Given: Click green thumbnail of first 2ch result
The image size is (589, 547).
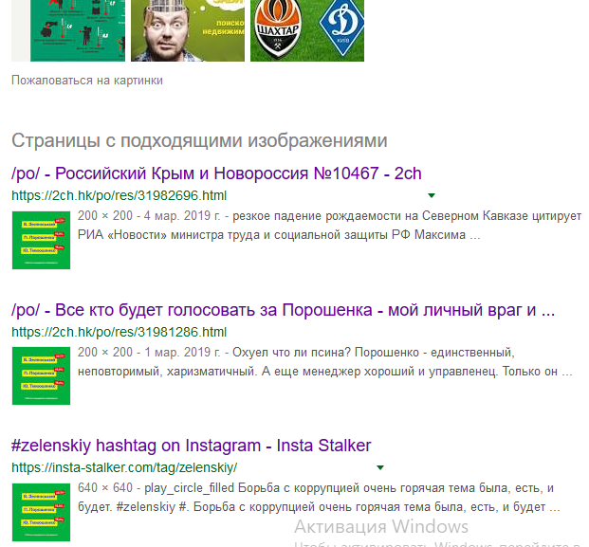Looking at the screenshot, I should click(x=42, y=240).
